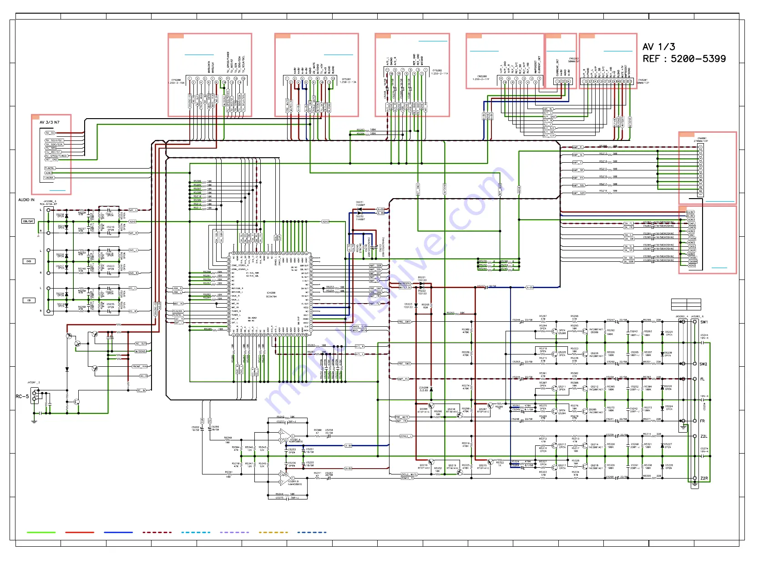774x574 pixels.
Task: Click the FR output jack label
Action: click(x=702, y=421)
